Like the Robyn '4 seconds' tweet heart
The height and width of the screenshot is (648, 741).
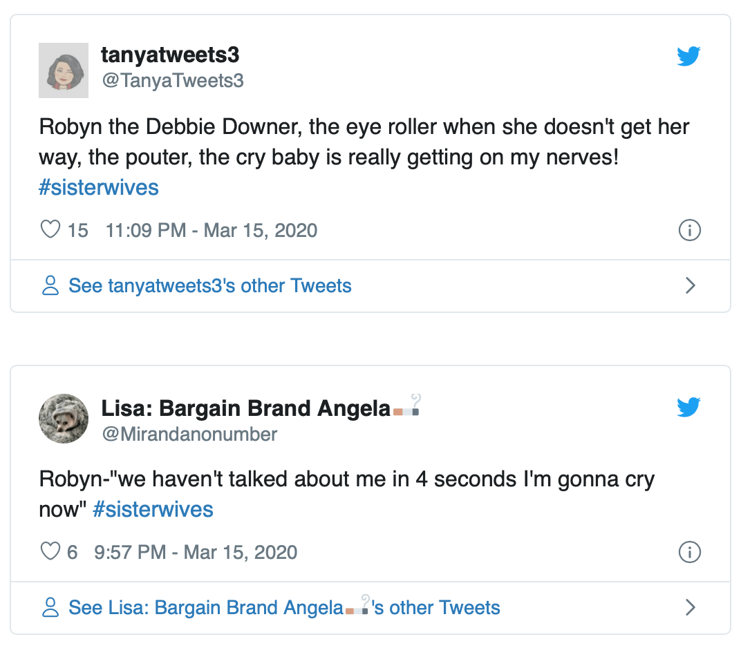coord(50,552)
